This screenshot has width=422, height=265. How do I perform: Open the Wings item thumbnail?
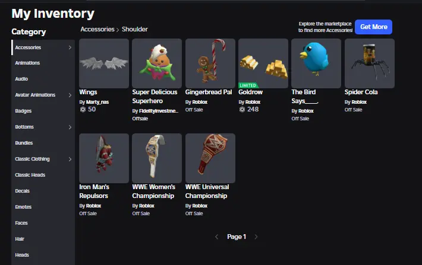tap(104, 63)
